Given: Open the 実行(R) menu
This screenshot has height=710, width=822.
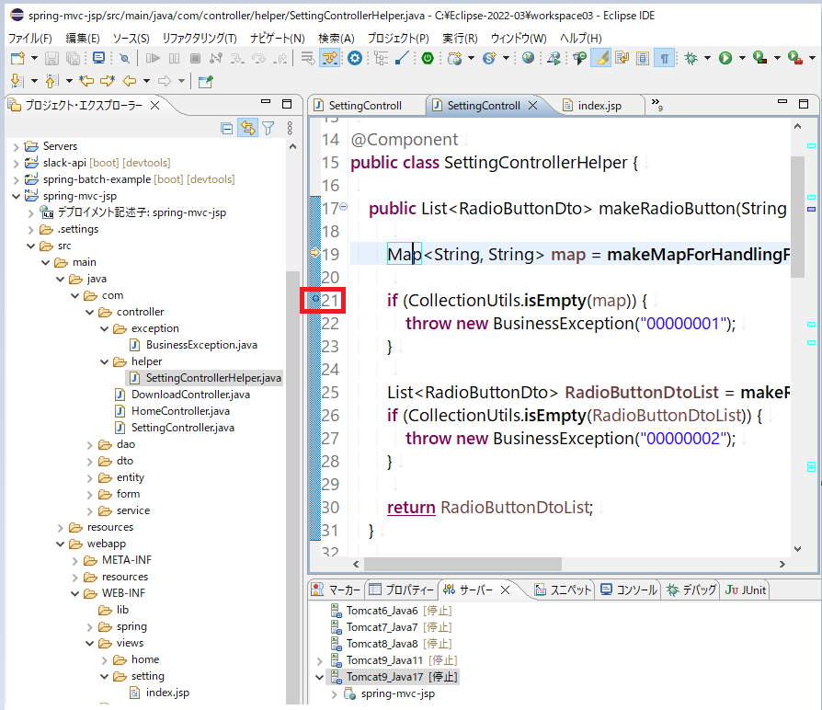Looking at the screenshot, I should (460, 39).
